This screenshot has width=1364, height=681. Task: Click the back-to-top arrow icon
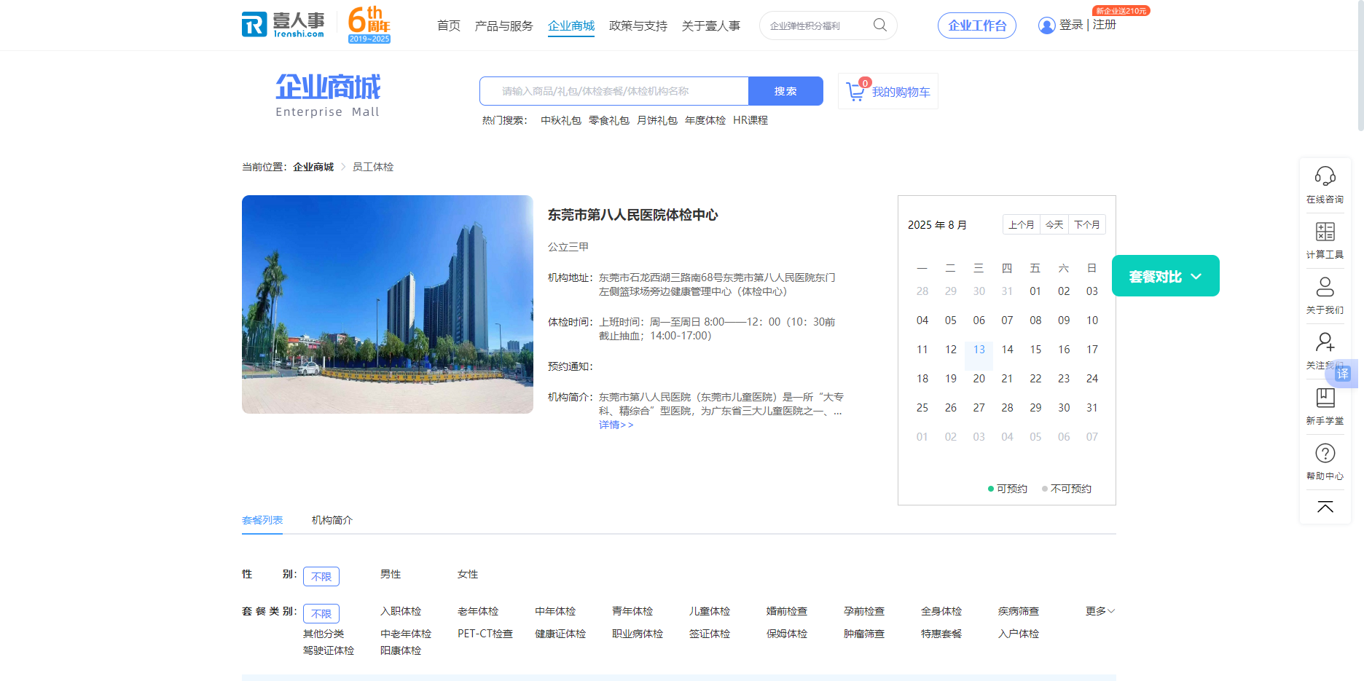1325,507
